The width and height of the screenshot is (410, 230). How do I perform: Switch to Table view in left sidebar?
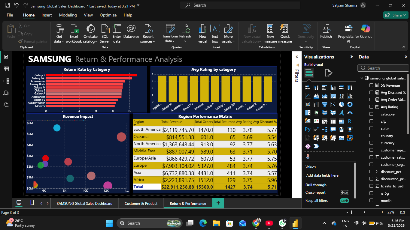pos(6,69)
